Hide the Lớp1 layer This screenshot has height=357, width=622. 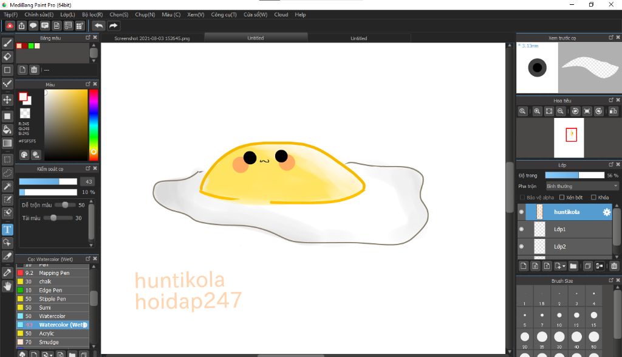521,229
